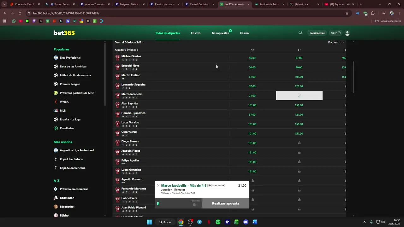This screenshot has height=227, width=404.
Task: Select Martín Cuitino 4+ odds 61.00
Action: click(252, 77)
